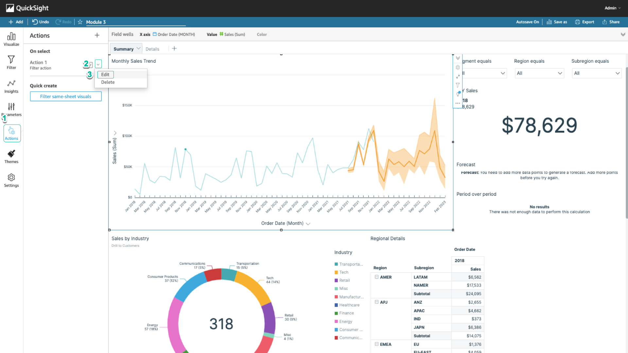628x353 pixels.
Task: Open the Summary tab dropdown arrow
Action: point(138,48)
